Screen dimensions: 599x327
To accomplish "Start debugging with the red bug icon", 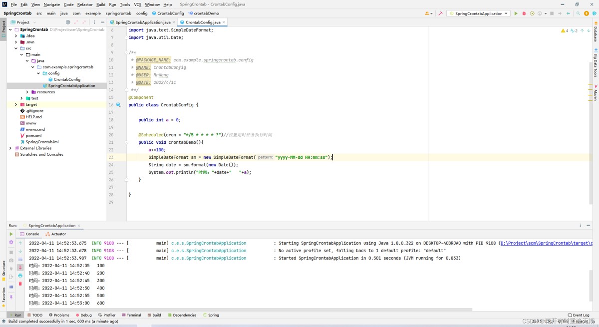I will (x=524, y=13).
